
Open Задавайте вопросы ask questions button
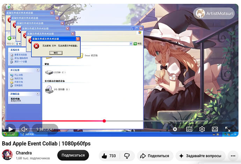(x=200, y=156)
